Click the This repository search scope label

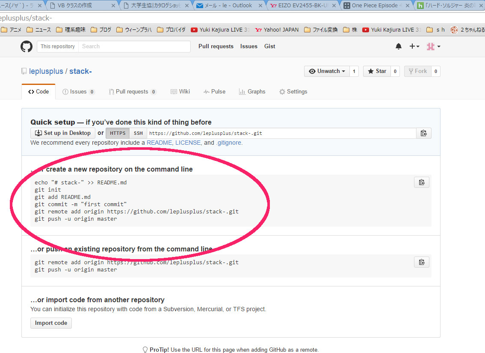tap(58, 46)
